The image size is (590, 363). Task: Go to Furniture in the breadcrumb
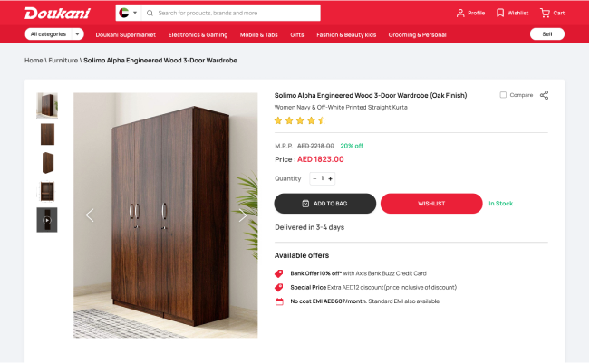pyautogui.click(x=63, y=61)
